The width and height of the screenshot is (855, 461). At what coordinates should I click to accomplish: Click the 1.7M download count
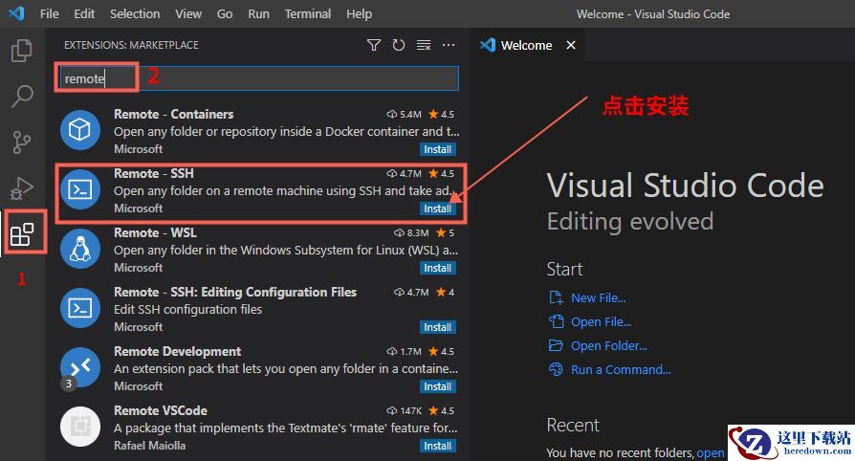coord(404,351)
